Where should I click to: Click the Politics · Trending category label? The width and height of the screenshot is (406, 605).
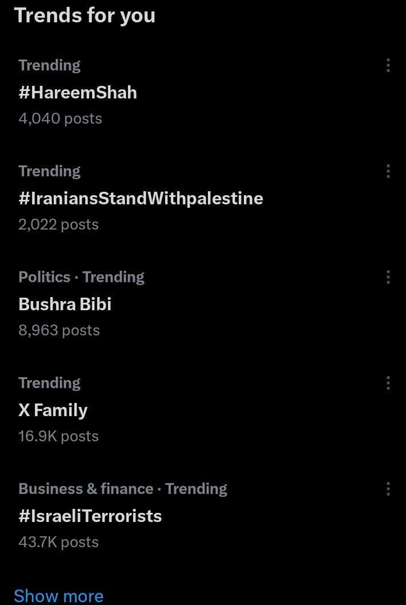tap(82, 278)
